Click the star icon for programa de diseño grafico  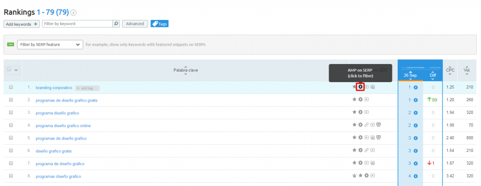click(354, 163)
